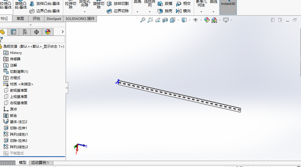This screenshot has width=301, height=167.
Task: Open Hide/Show Items dropdown arrow
Action: tap(201, 20)
